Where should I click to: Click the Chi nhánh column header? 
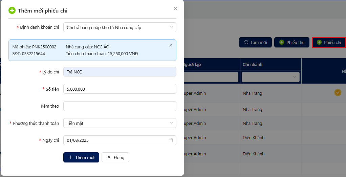point(253,65)
